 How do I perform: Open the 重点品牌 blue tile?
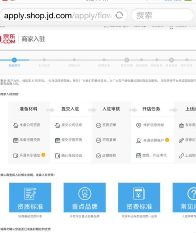85,198
